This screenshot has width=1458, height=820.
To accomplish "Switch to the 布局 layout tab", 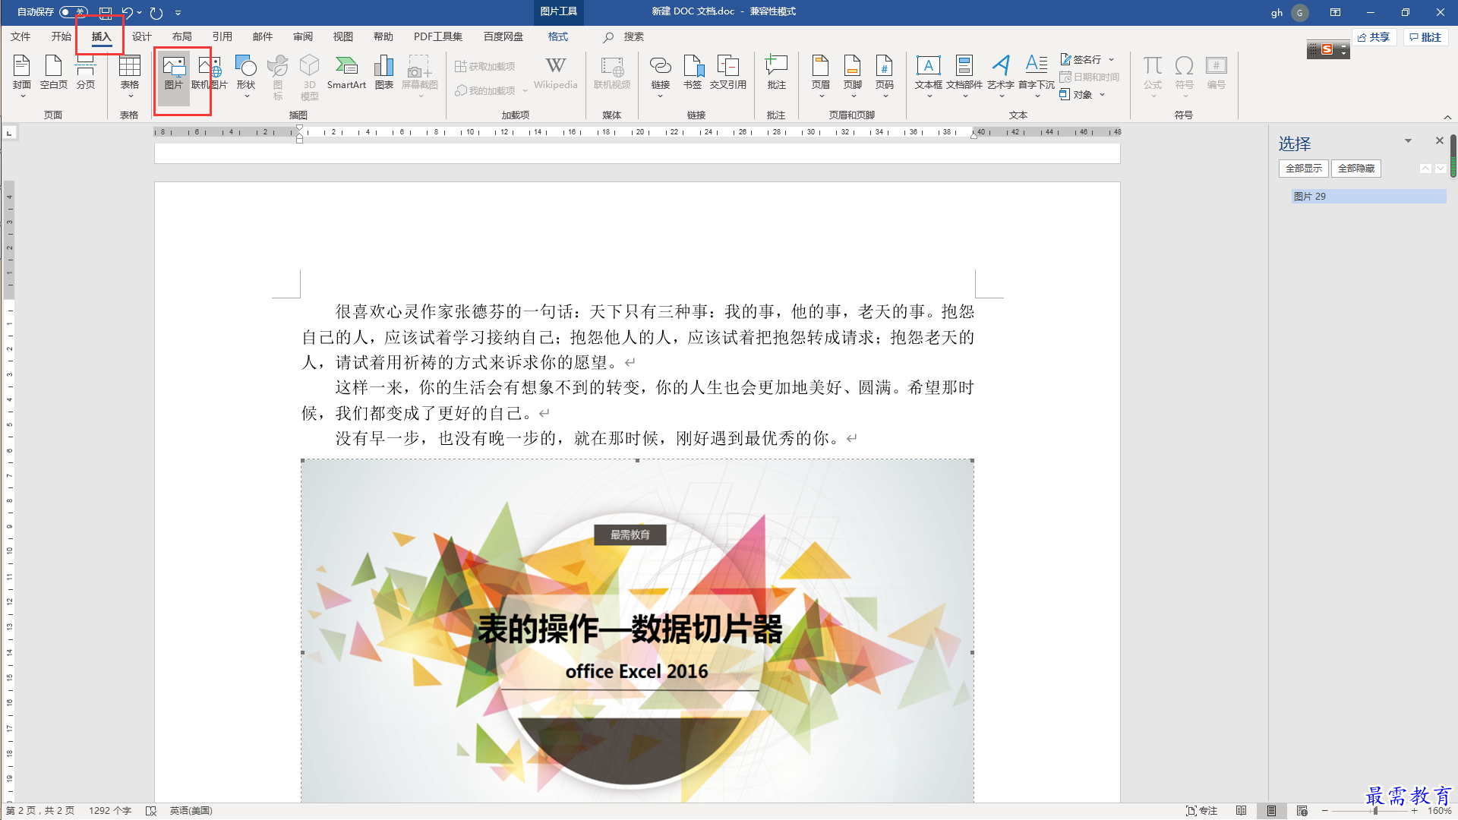I will pos(181,36).
